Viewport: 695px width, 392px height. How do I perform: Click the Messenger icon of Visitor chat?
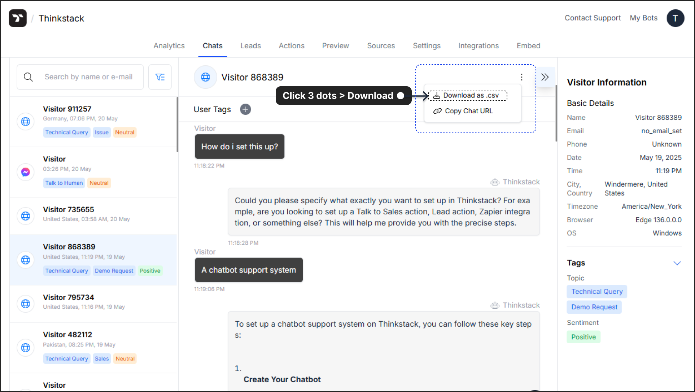(x=25, y=172)
